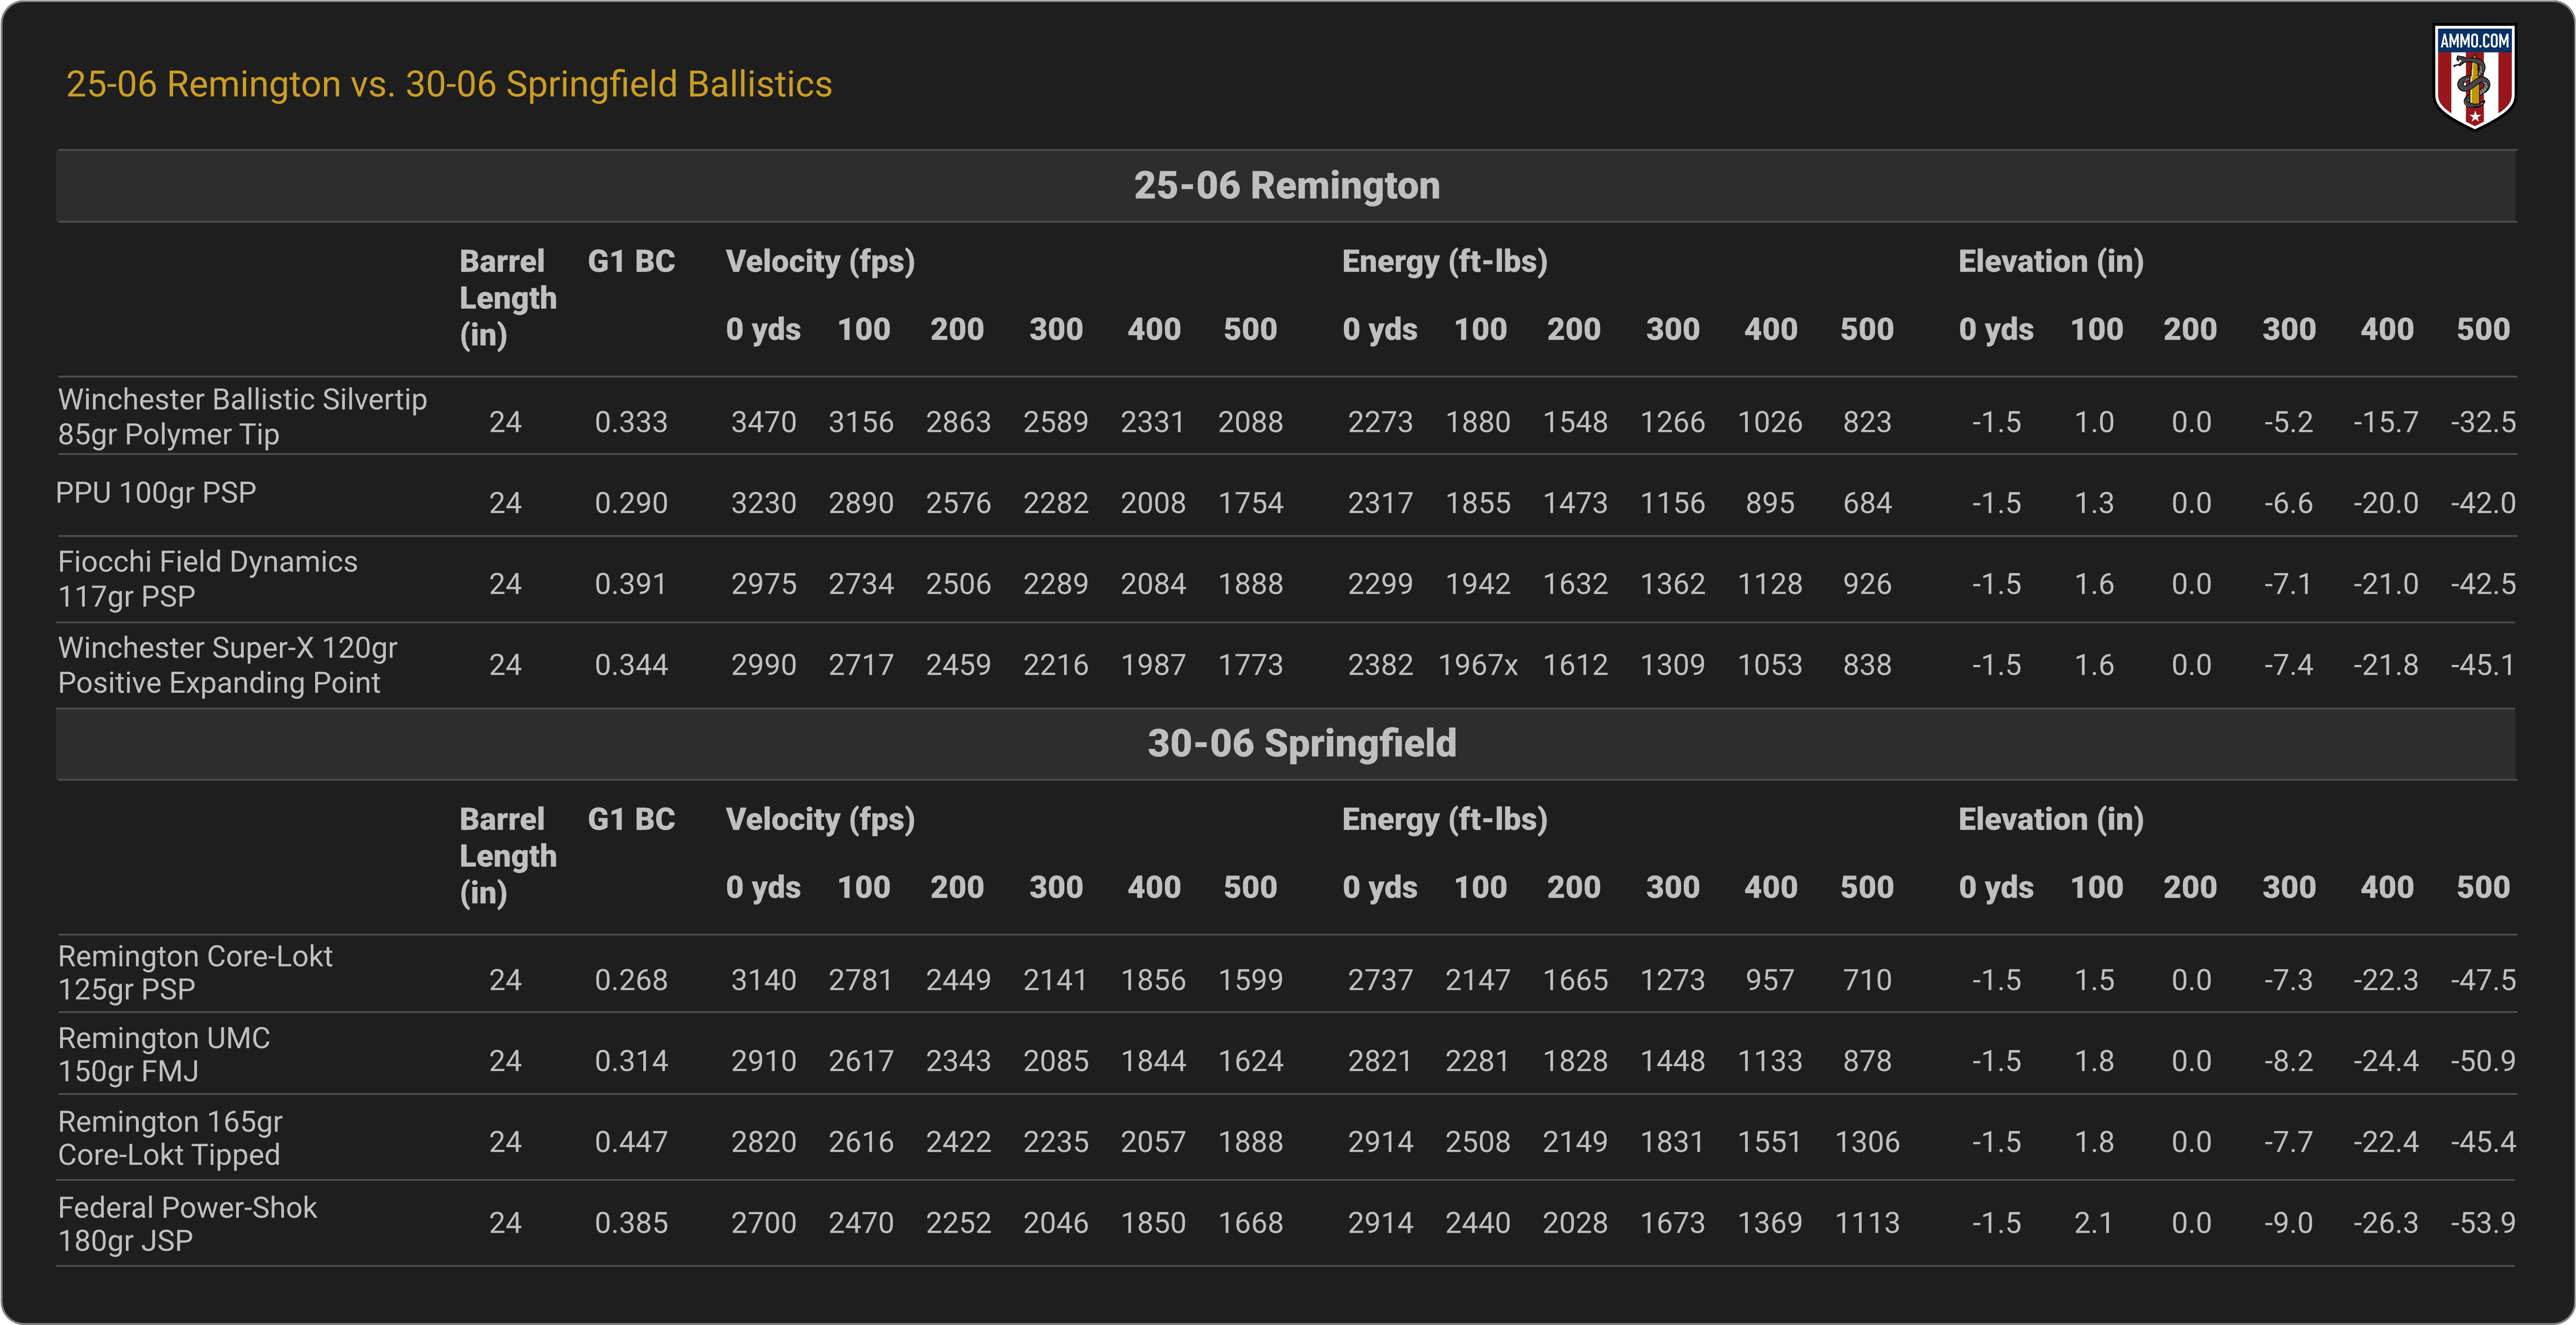Viewport: 2576px width, 1325px height.
Task: Click energy cell 1113
Action: tap(1867, 1223)
